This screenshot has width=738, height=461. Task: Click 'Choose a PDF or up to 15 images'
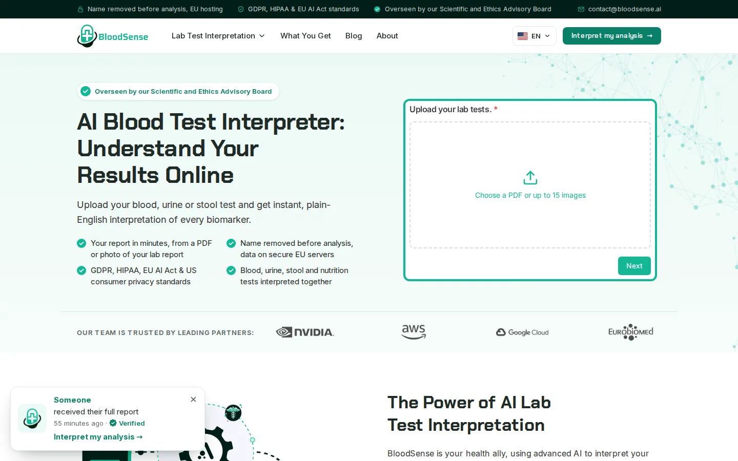coord(530,195)
